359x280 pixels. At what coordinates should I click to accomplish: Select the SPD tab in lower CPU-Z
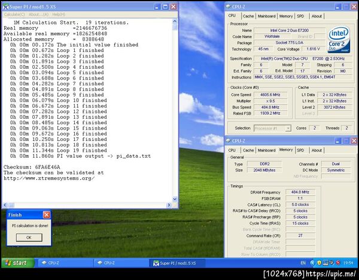point(300,150)
